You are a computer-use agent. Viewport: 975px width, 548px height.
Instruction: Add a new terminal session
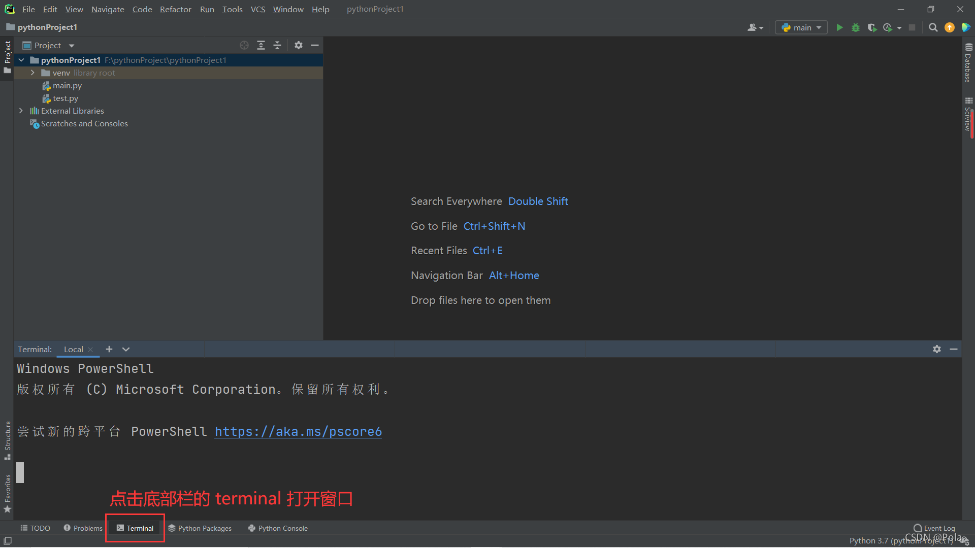[109, 349]
